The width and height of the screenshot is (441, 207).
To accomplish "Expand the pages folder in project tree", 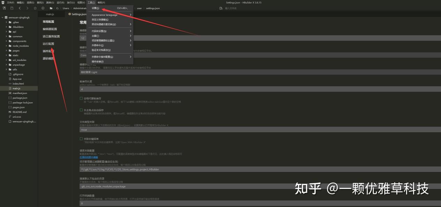I will 6,50.
